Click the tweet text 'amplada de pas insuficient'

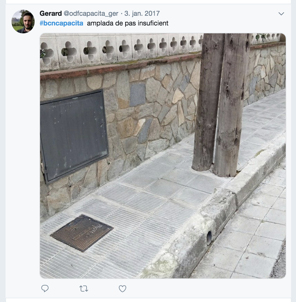click(x=128, y=23)
